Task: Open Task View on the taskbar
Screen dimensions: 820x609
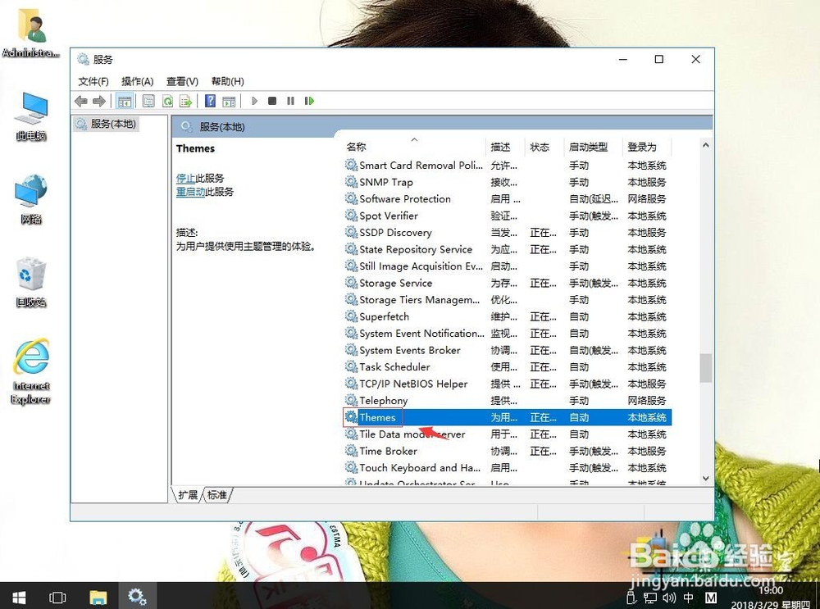Action: pos(57,597)
